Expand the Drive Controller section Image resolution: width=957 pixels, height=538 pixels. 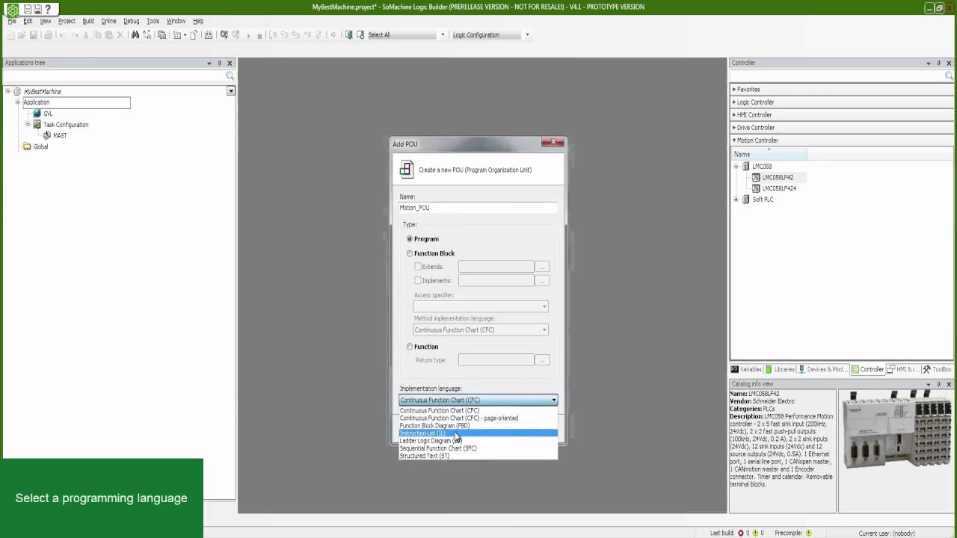tap(734, 127)
